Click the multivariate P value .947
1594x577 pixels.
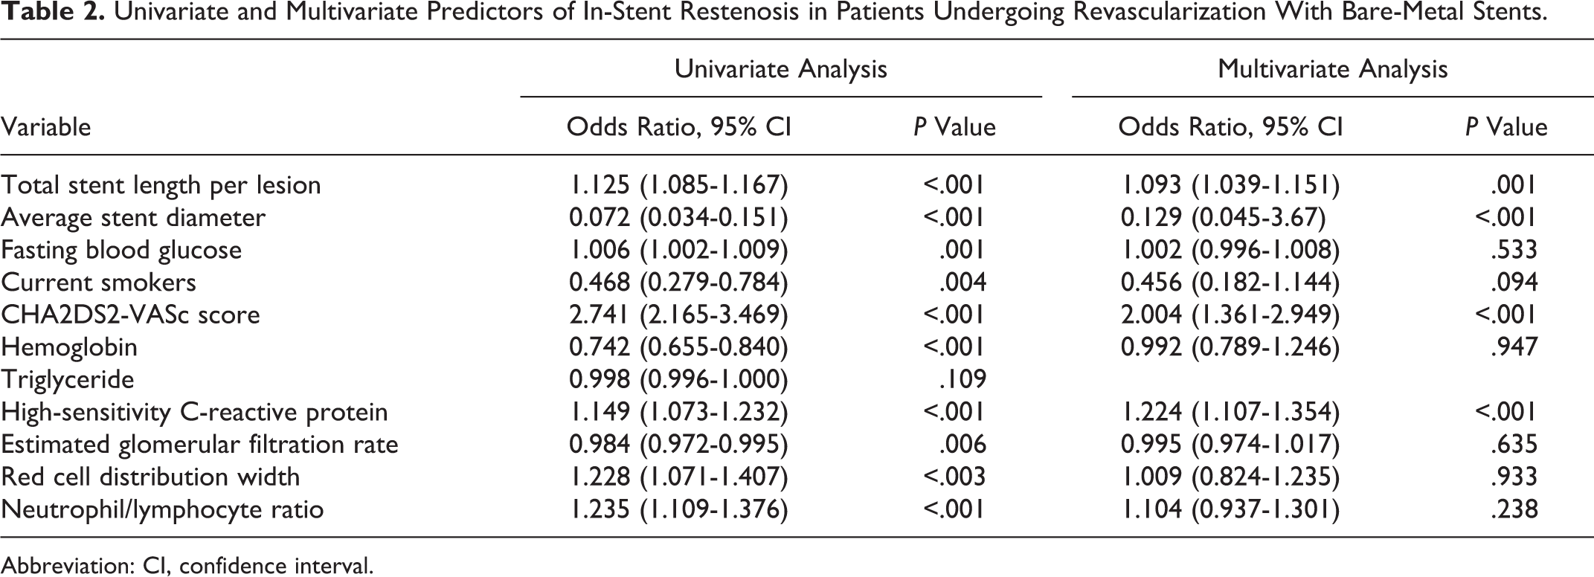[1514, 347]
